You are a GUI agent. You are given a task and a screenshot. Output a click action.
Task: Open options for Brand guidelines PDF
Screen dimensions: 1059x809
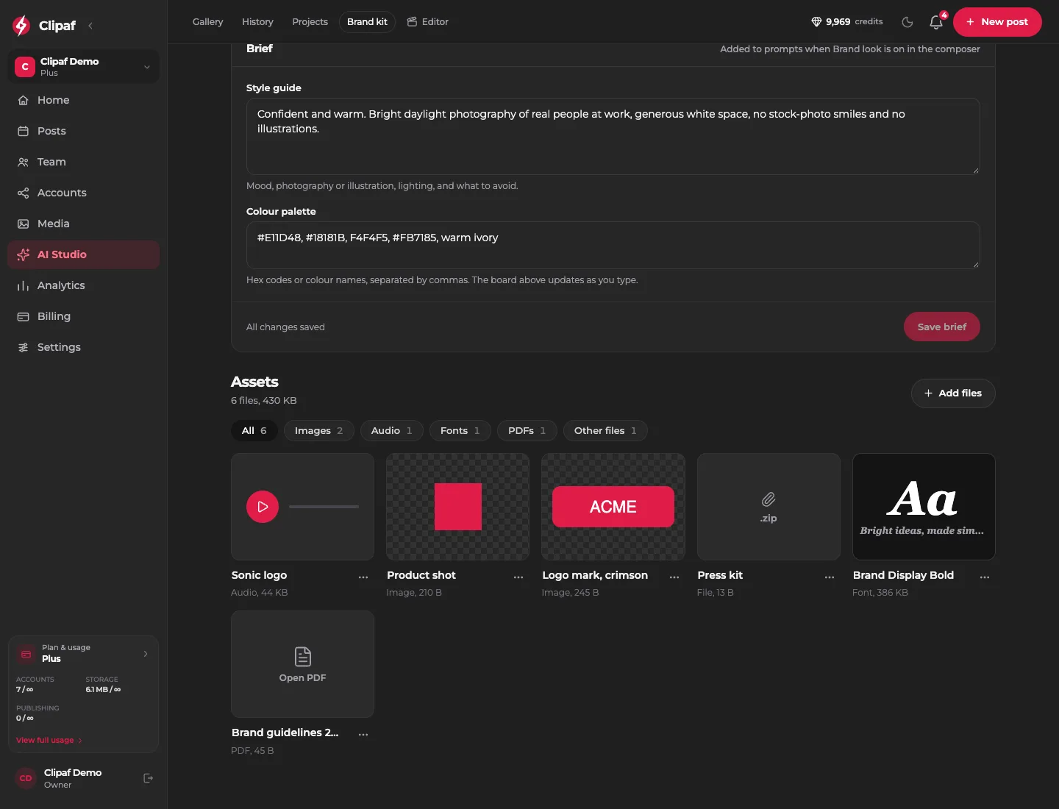[363, 735]
